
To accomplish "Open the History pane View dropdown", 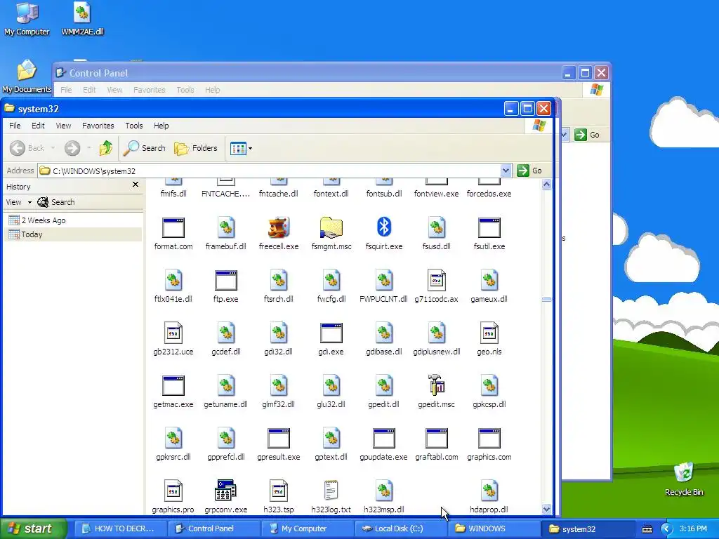I will pos(18,202).
